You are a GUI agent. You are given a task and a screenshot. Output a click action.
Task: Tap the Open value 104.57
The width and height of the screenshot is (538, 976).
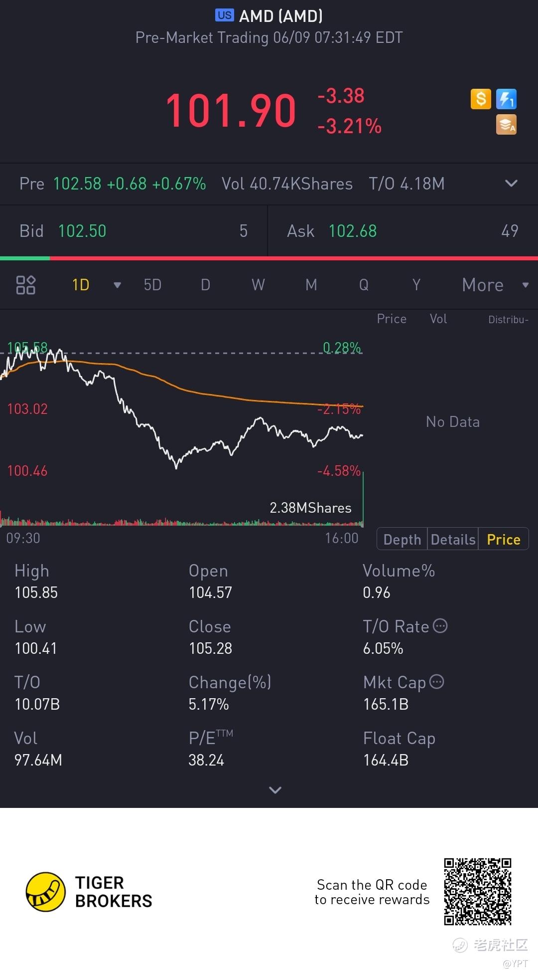click(x=210, y=592)
